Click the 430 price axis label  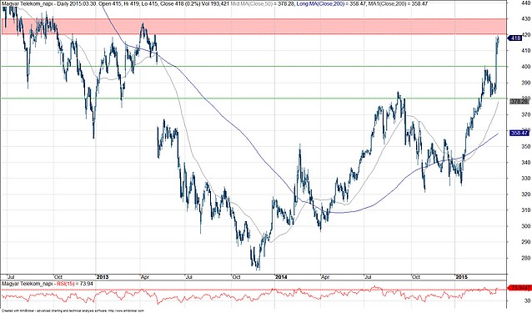coord(525,18)
